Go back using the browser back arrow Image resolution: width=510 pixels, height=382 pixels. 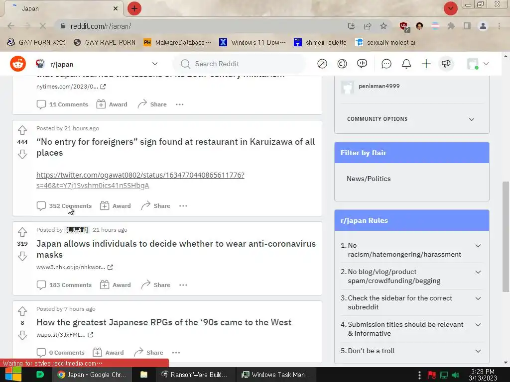[11, 26]
